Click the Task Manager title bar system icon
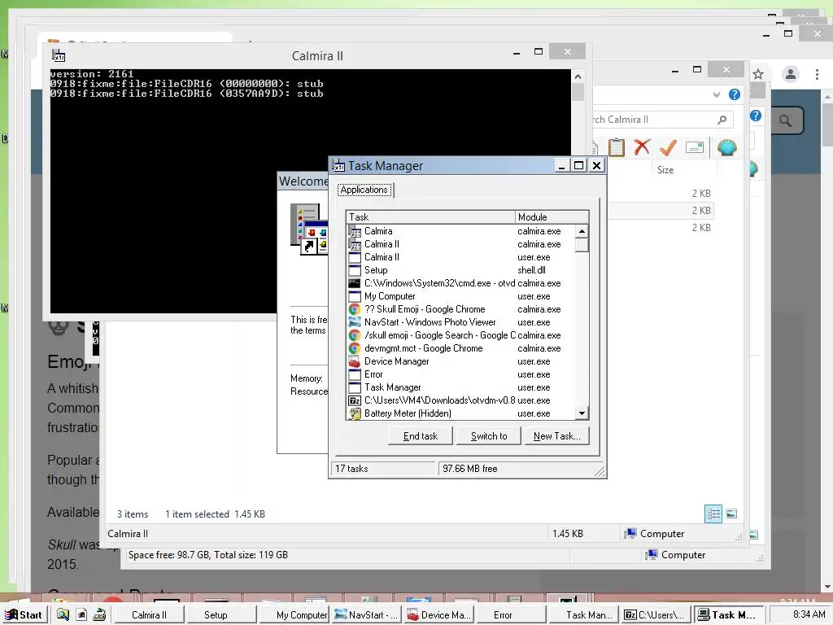This screenshot has width=833, height=625. tap(338, 165)
